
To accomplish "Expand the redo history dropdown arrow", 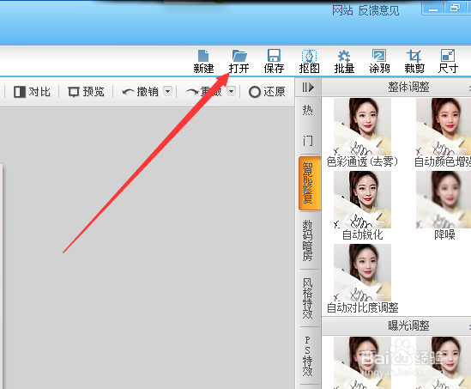I will [x=231, y=91].
